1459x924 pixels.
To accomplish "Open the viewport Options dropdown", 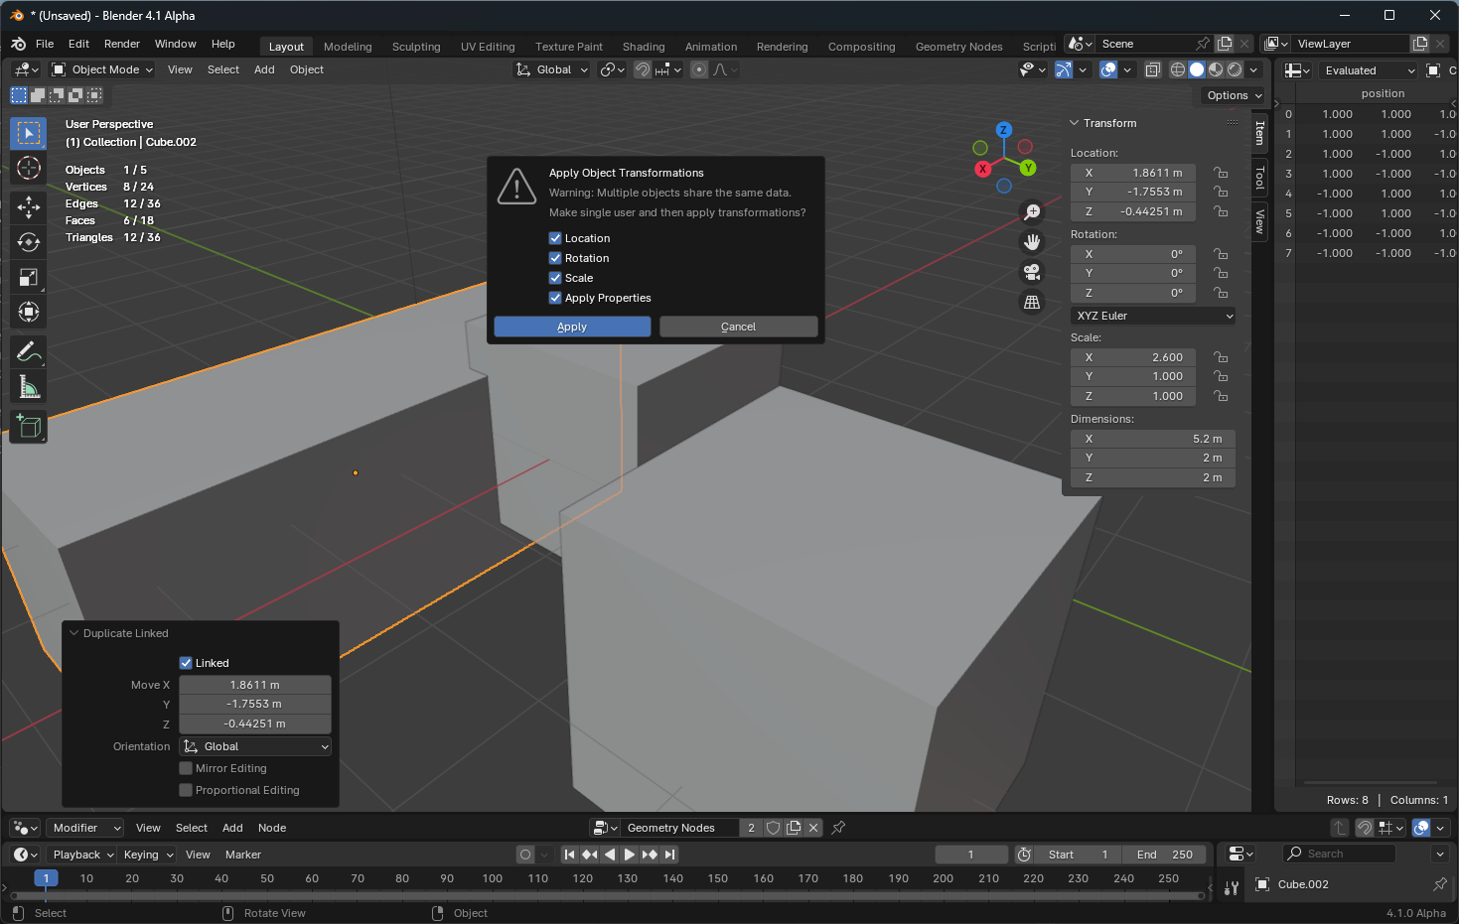I will [1235, 95].
